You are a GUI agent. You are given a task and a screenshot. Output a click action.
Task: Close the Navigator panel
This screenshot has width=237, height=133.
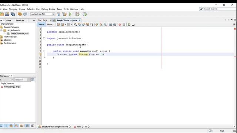pos(11,76)
